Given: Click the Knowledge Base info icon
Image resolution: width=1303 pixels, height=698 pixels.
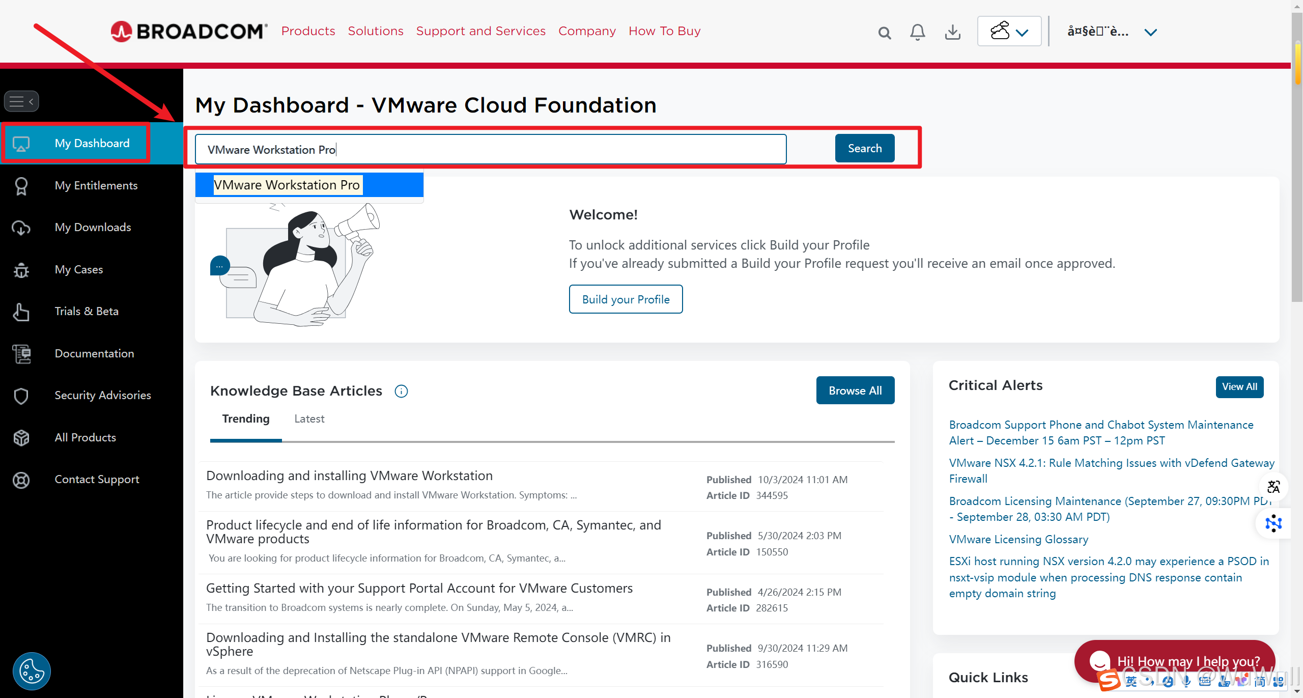Looking at the screenshot, I should 401,391.
